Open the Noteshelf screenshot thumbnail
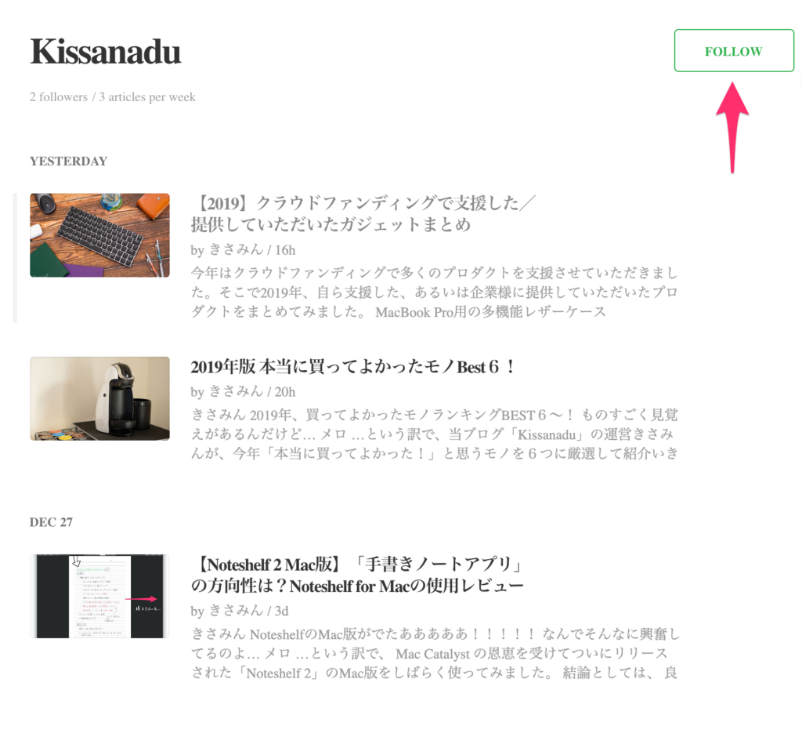 click(x=99, y=596)
